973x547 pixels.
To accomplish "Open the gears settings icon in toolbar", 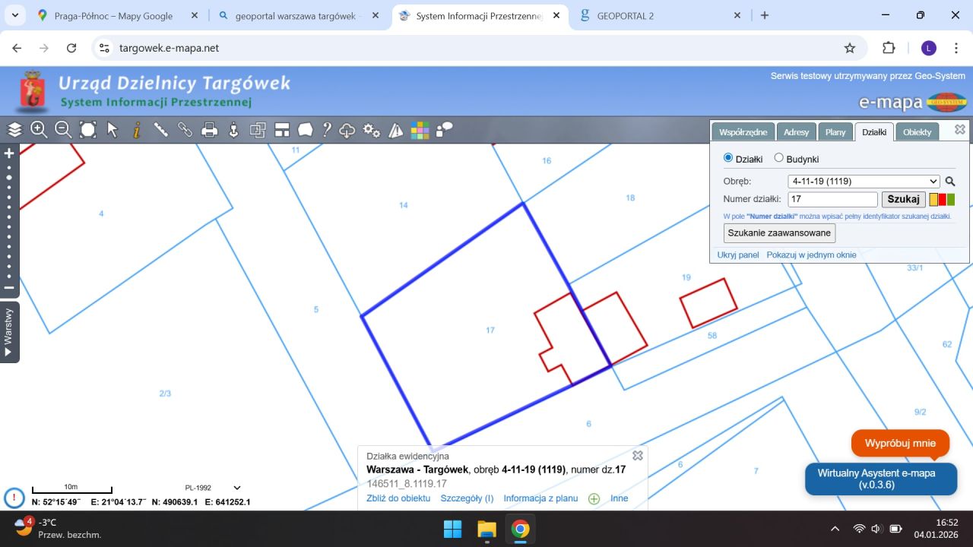I will (372, 130).
